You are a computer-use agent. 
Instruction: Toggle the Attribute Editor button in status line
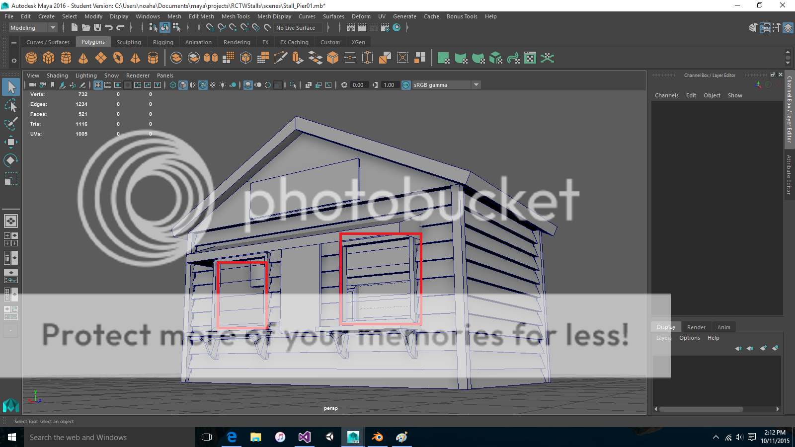click(765, 28)
